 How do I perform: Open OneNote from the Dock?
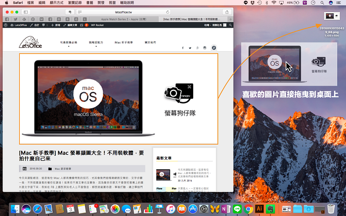click(226, 209)
